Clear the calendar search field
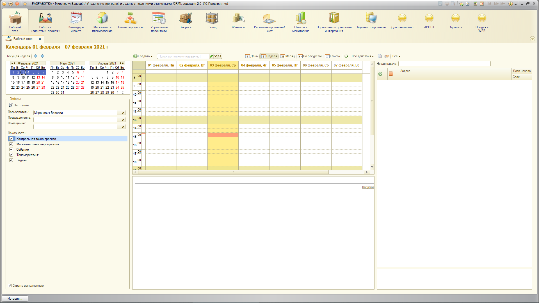539x303 pixels. coord(216,56)
